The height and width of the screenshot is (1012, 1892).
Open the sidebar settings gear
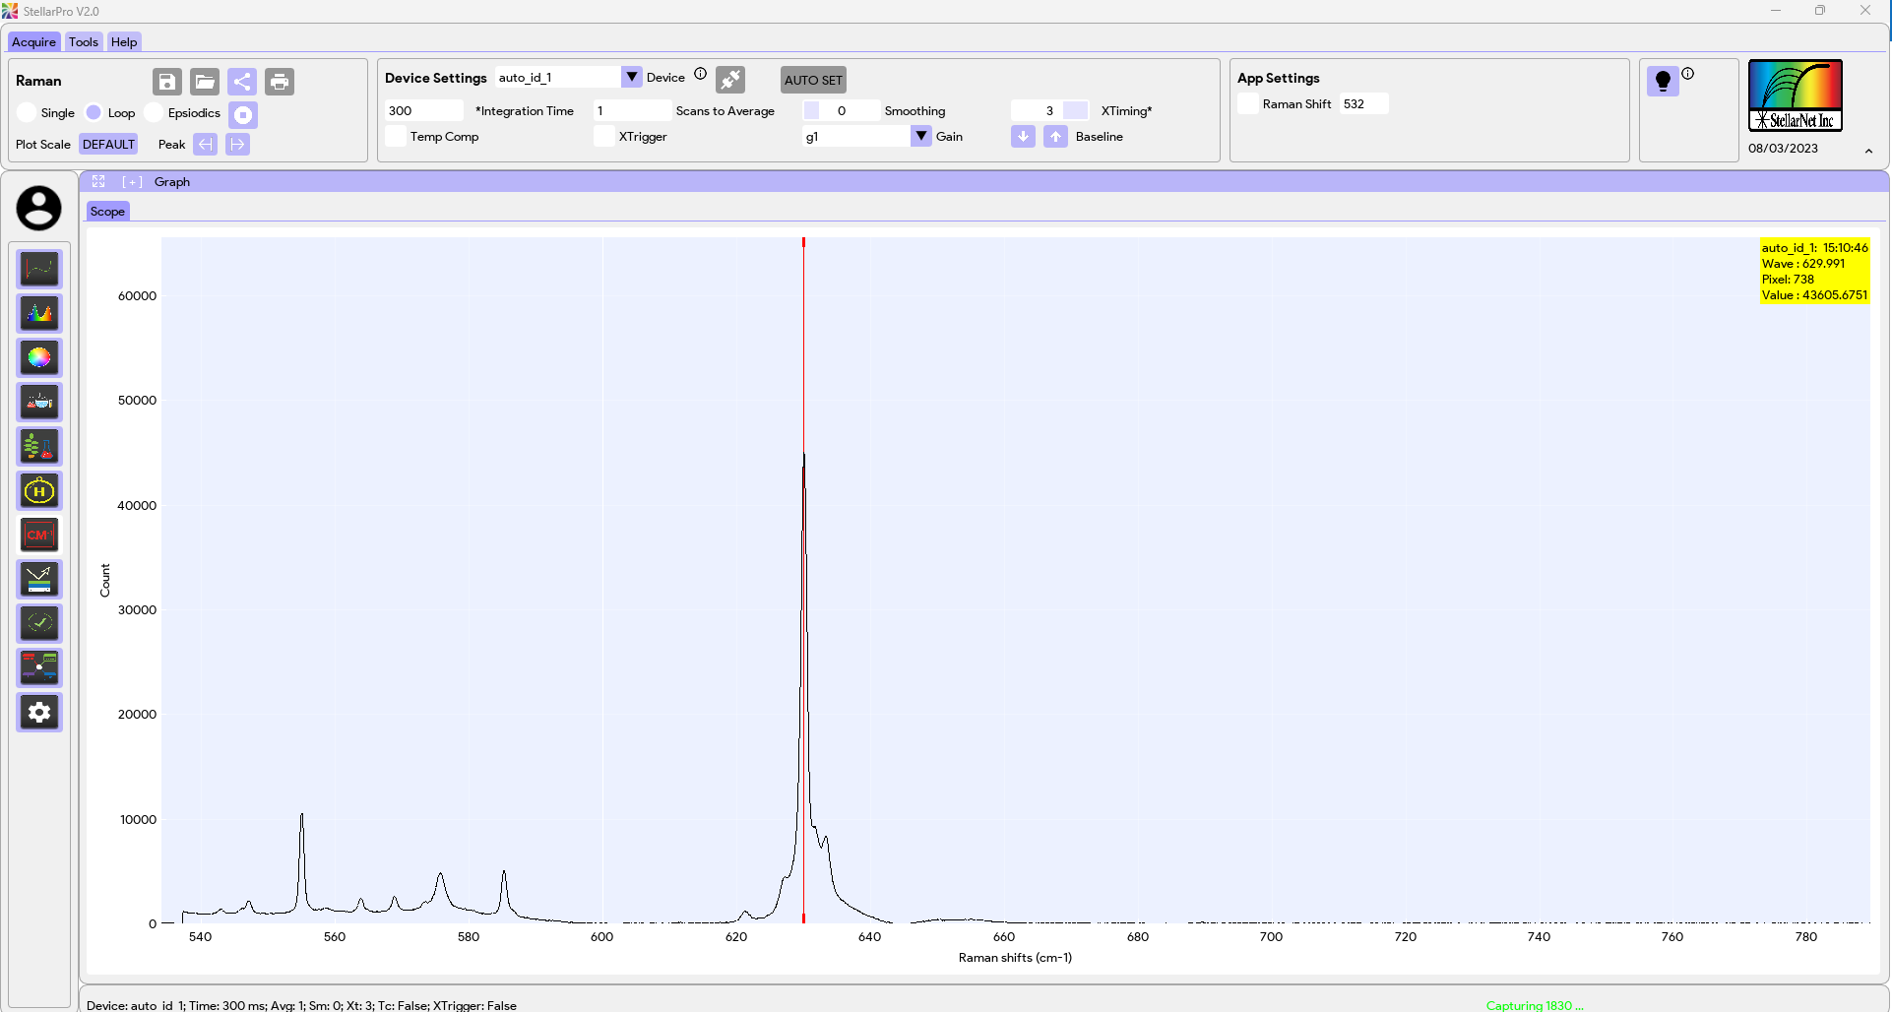[39, 712]
